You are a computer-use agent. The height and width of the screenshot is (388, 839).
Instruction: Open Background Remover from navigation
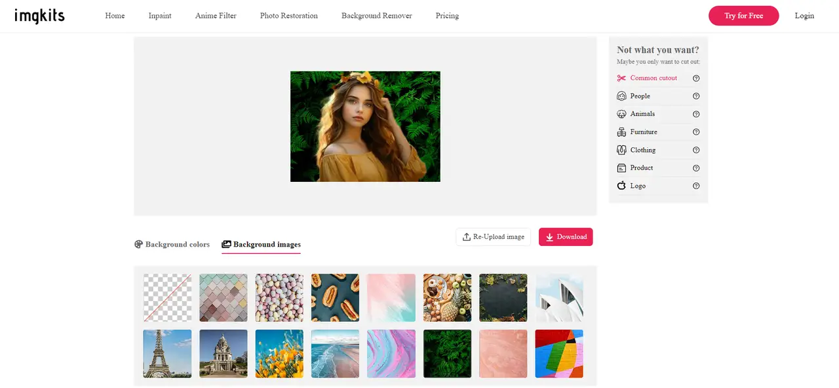pos(377,16)
